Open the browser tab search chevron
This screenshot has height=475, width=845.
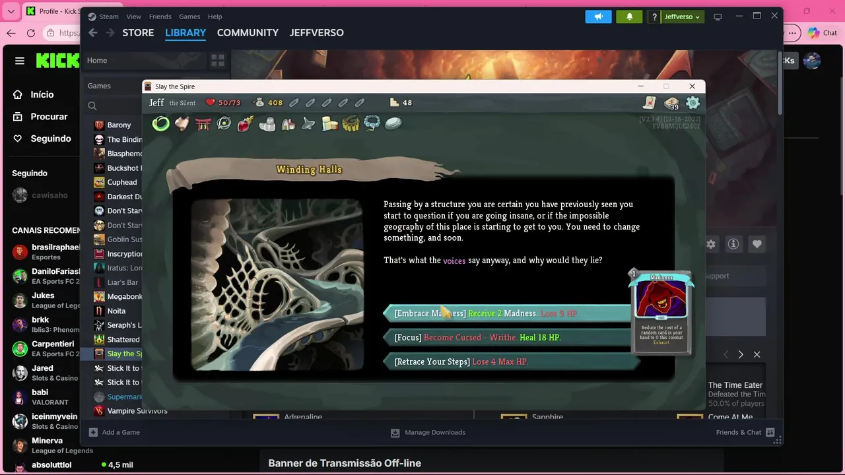(x=11, y=11)
